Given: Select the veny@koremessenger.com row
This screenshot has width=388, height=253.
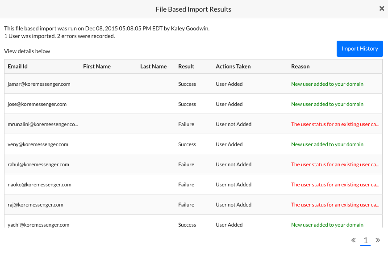Looking at the screenshot, I should pos(38,144).
